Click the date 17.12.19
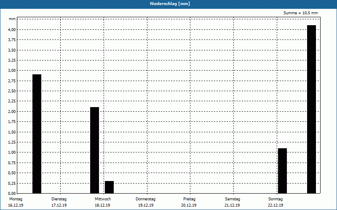 point(59,205)
